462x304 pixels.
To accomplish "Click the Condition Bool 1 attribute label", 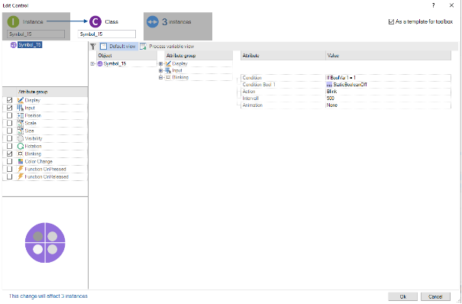I will pyautogui.click(x=259, y=85).
